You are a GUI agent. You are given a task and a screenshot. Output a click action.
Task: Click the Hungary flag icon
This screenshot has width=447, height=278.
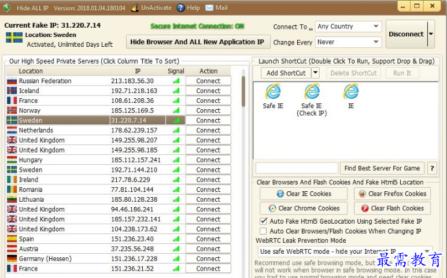tap(12, 160)
